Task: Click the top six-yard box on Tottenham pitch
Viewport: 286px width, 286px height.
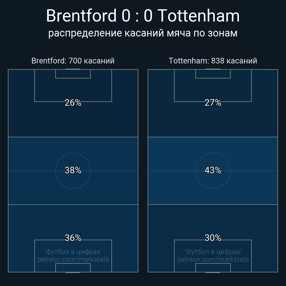Action: coord(213,74)
